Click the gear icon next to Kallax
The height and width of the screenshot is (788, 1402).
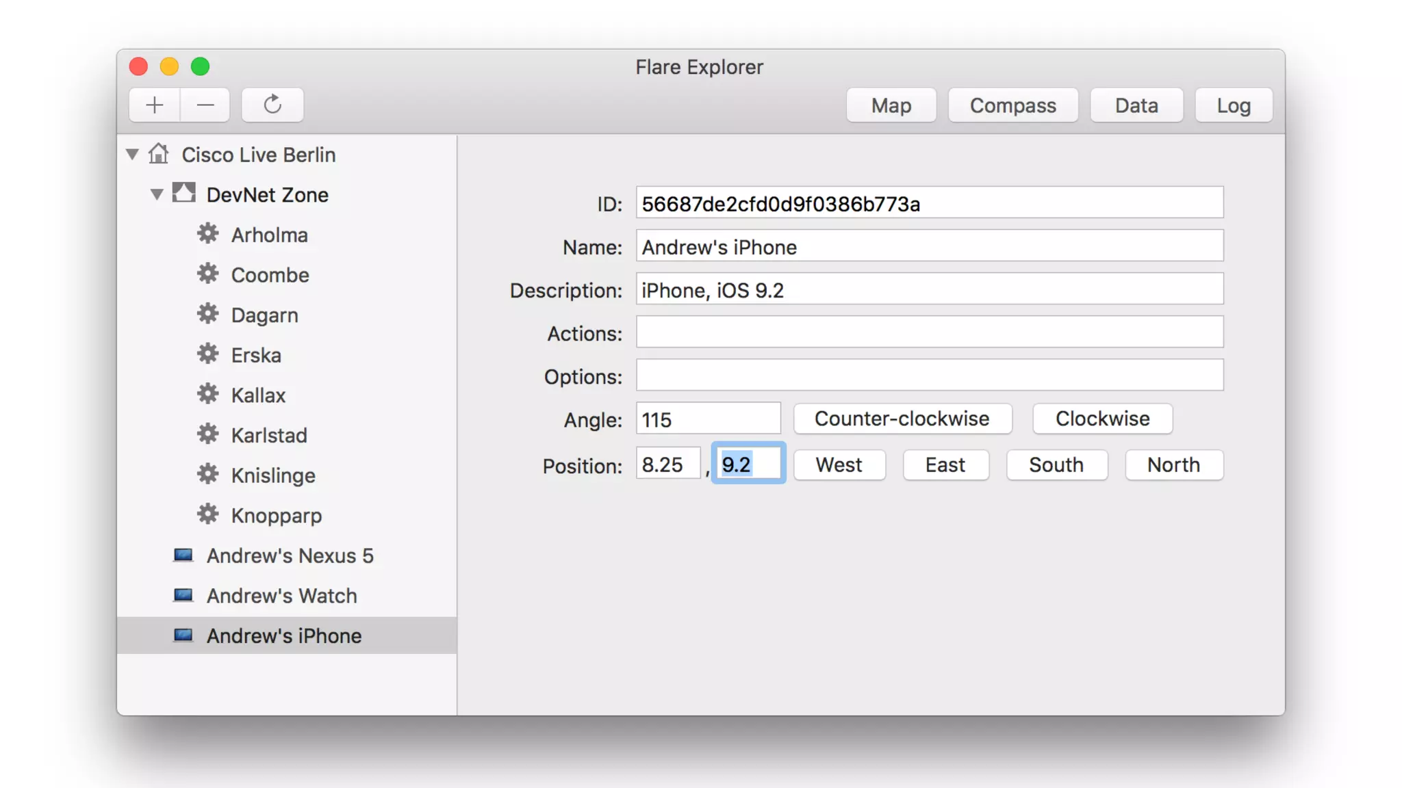(208, 394)
